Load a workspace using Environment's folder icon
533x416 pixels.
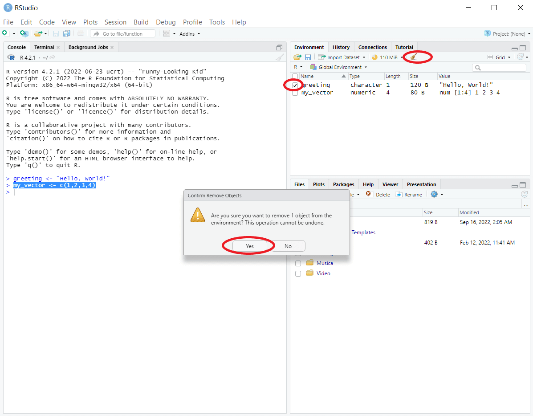tap(297, 57)
